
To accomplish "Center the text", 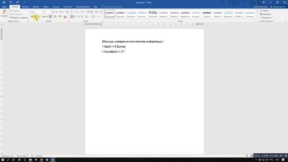I will 75,17.
